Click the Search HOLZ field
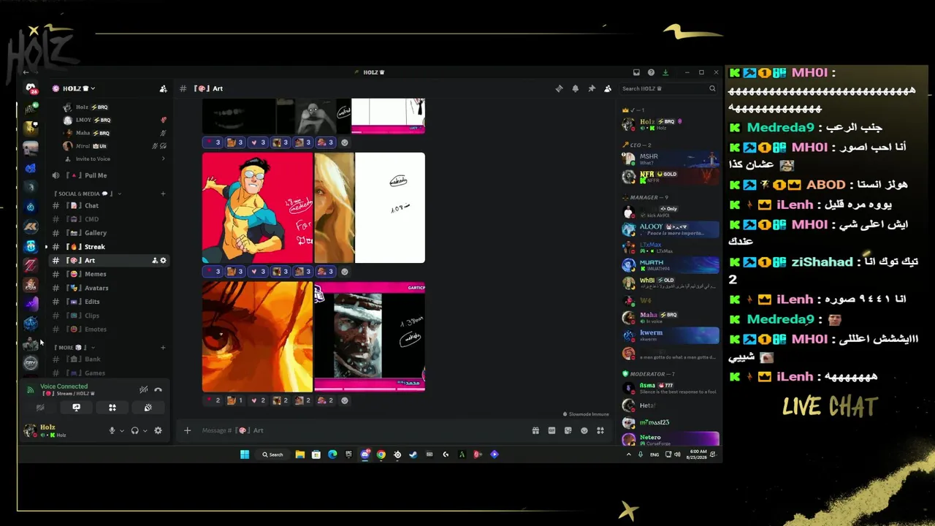 pyautogui.click(x=668, y=88)
